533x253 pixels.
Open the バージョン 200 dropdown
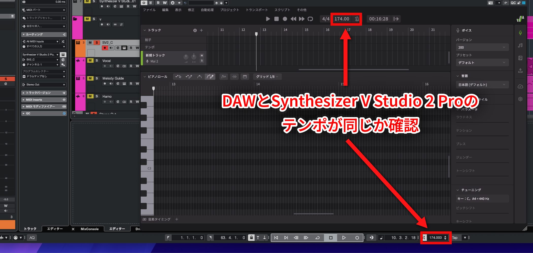pyautogui.click(x=482, y=47)
